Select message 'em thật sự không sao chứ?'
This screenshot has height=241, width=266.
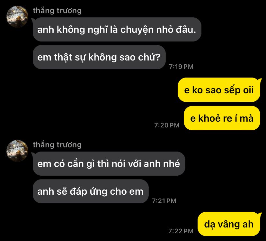pos(99,57)
